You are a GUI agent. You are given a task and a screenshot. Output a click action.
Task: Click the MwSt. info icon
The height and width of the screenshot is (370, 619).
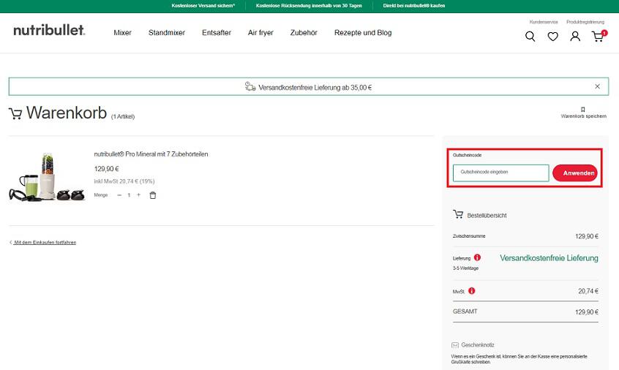[x=472, y=291]
